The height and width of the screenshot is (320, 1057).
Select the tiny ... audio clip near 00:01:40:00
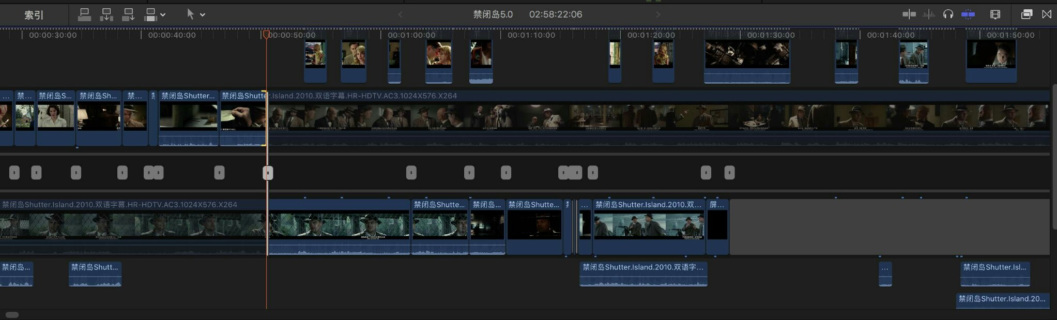point(885,274)
